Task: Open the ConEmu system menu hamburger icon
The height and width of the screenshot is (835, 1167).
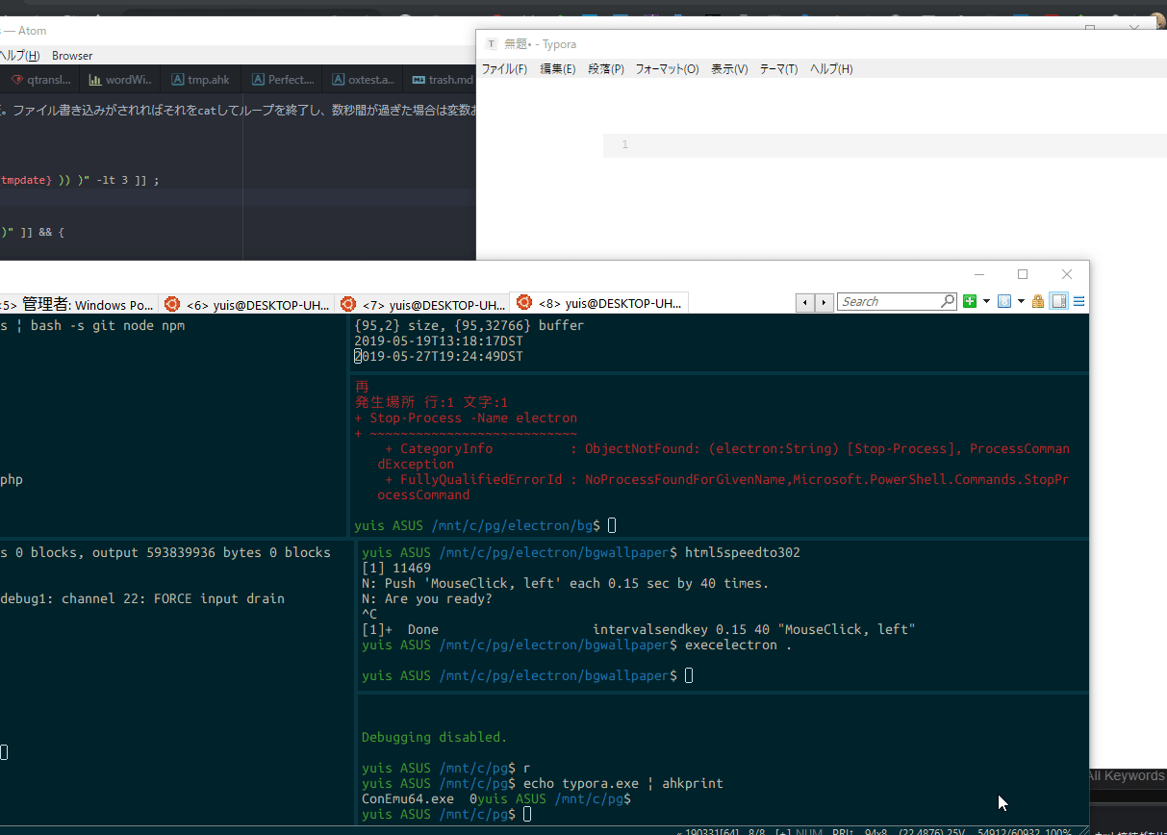Action: point(1079,302)
